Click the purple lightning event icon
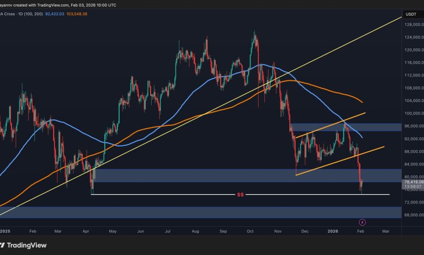The width and height of the screenshot is (424, 255). 363,222
